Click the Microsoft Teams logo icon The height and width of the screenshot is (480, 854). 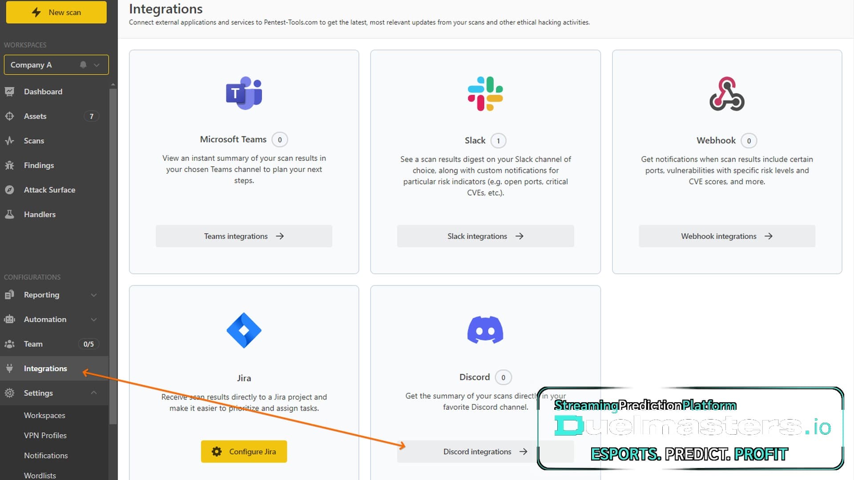[244, 93]
